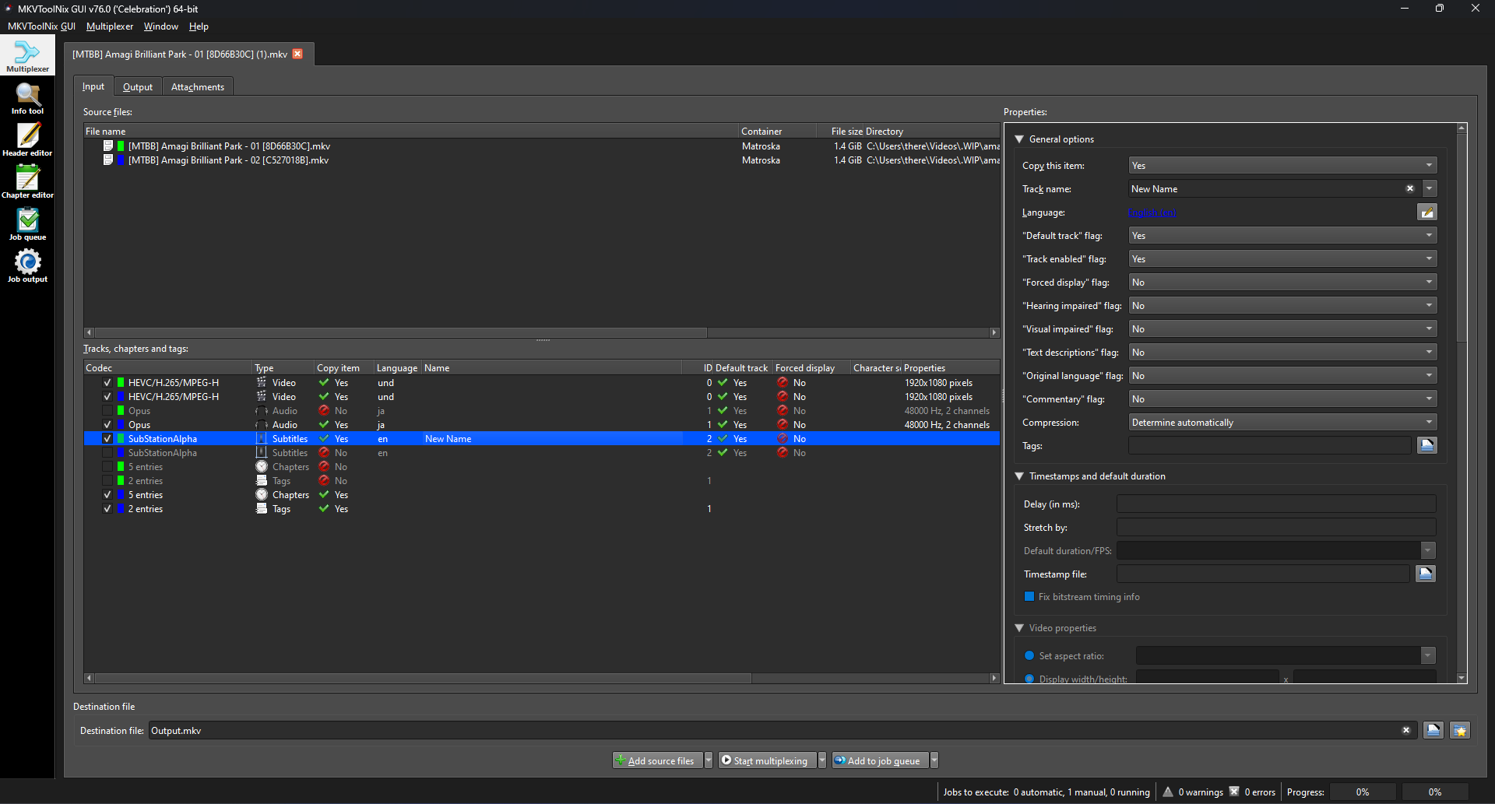Click the headphone icon on the enabled Opus row
This screenshot has width=1495, height=804.
tap(262, 424)
